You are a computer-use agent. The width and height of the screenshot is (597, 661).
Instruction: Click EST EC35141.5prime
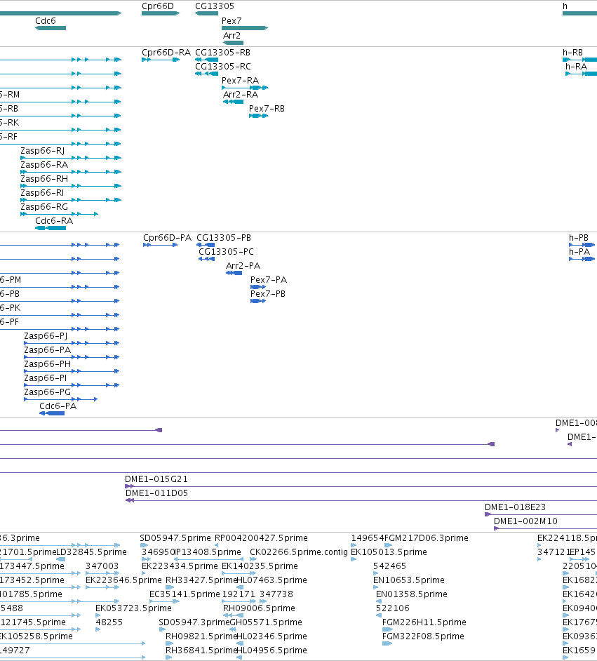[x=185, y=594]
